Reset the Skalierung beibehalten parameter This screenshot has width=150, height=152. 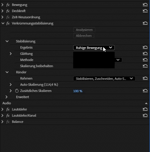tap(145, 66)
